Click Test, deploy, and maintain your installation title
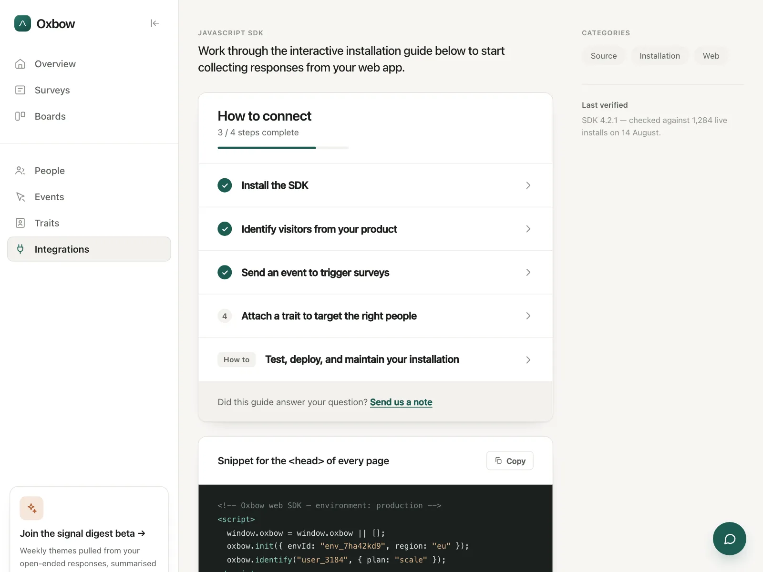The height and width of the screenshot is (572, 763). (x=362, y=359)
